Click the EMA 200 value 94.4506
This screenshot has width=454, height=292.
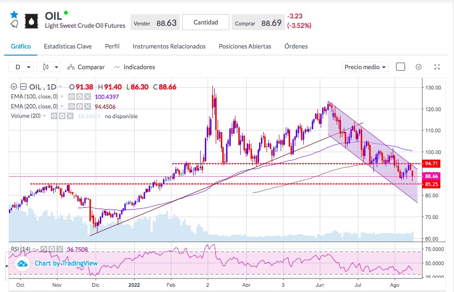[105, 106]
